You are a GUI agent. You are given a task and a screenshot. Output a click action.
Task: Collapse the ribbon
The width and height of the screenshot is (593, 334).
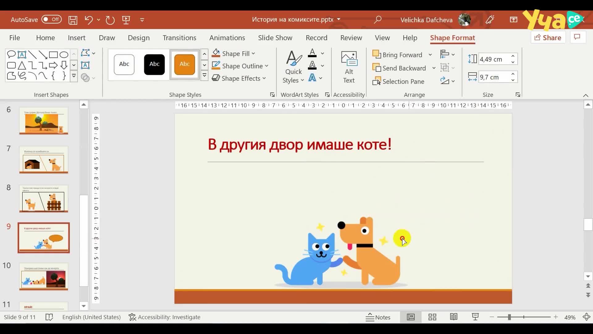pyautogui.click(x=586, y=96)
